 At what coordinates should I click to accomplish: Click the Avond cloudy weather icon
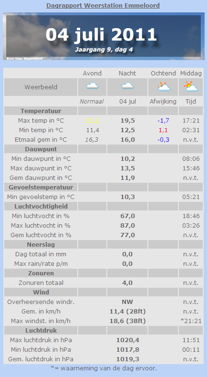point(93,86)
